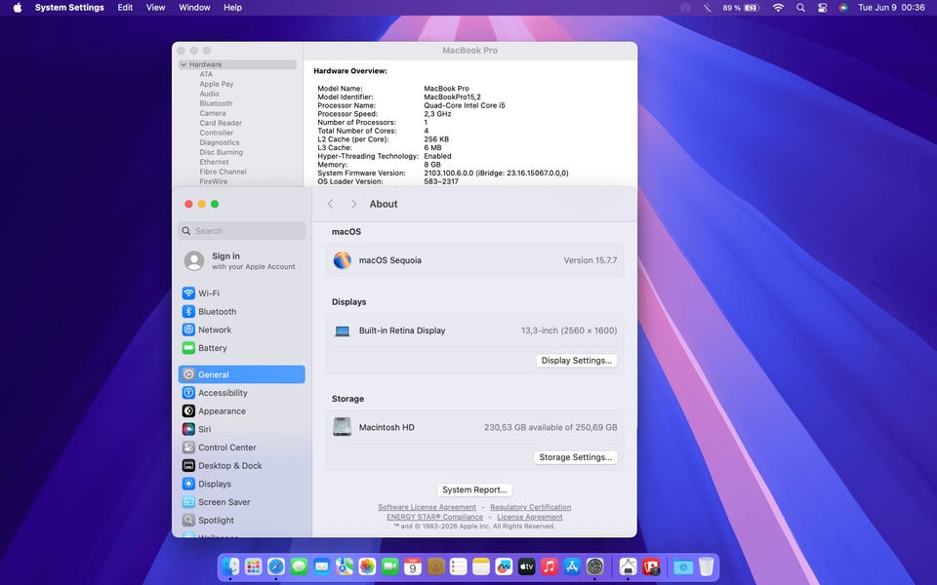Open Control Center from the menu bar

822,8
